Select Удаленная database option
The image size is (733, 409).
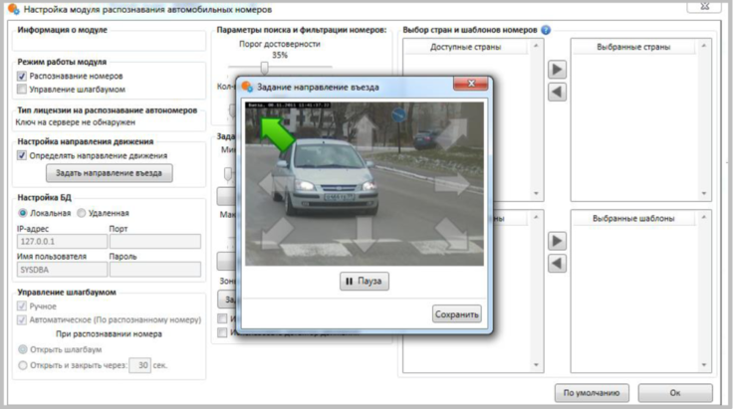coord(82,213)
